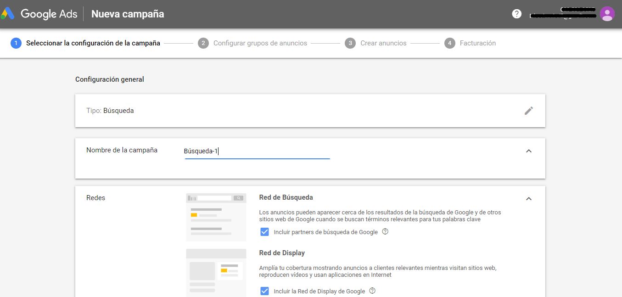
Task: Click the step 4 Facturación circle icon
Action: click(x=450, y=43)
